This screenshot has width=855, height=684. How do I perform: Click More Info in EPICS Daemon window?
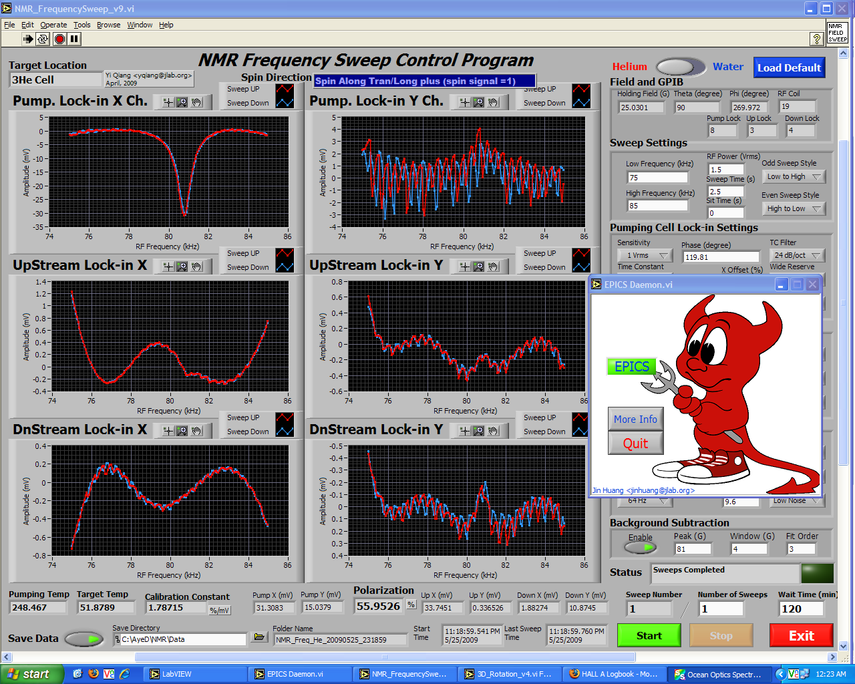(x=635, y=419)
